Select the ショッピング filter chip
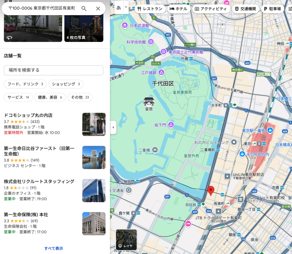The height and width of the screenshot is (254, 292). coord(66,84)
